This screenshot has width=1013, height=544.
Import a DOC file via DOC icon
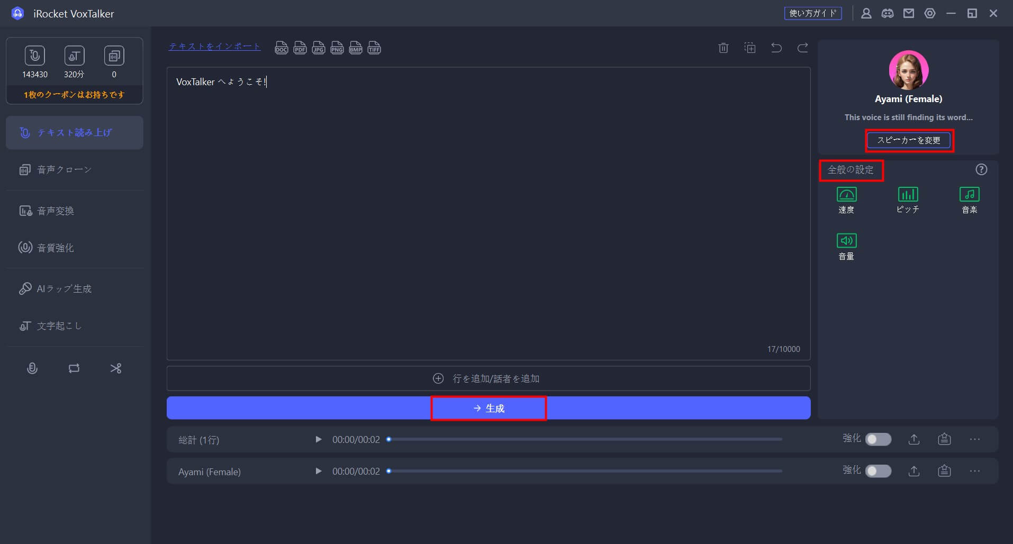282,48
